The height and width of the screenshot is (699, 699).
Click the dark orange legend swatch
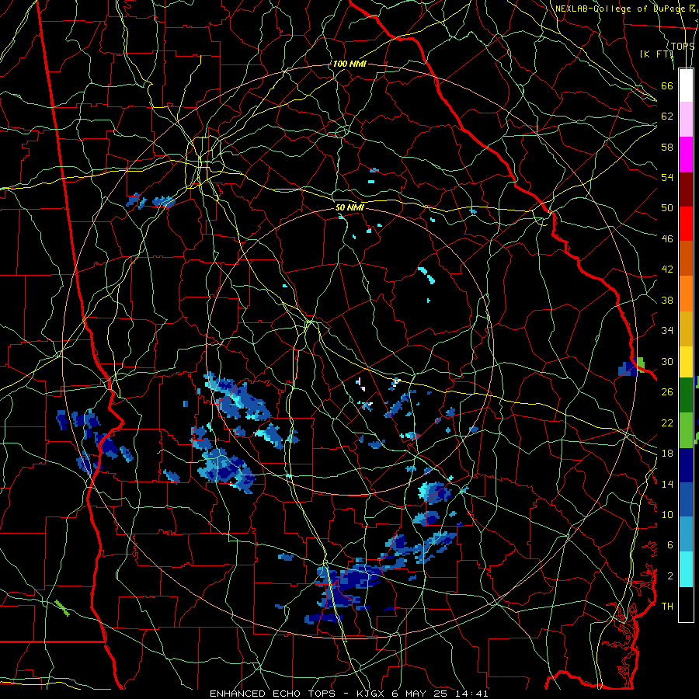pyautogui.click(x=686, y=259)
